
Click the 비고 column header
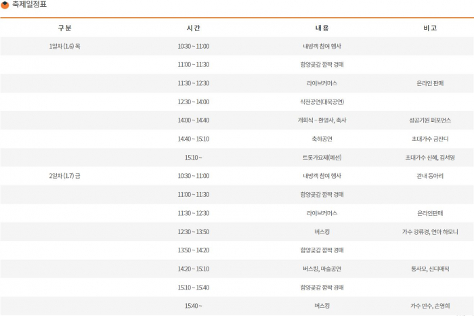(x=429, y=28)
